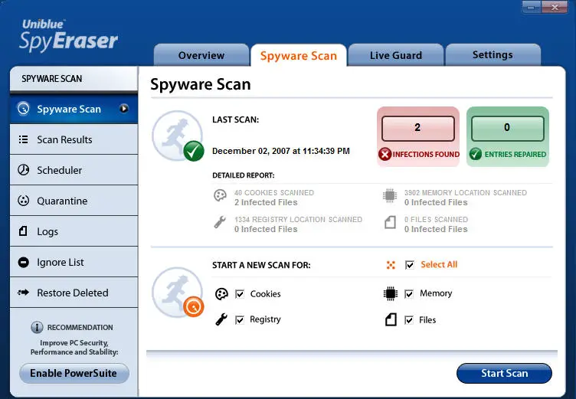Click the DETAILED REPORT heading

point(243,175)
